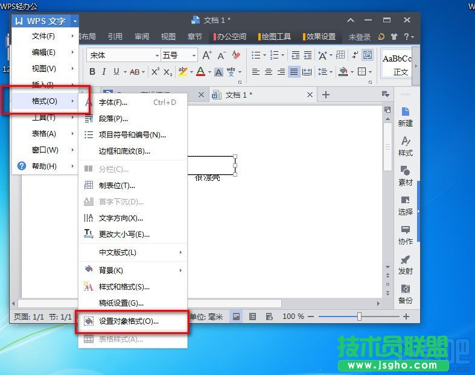Image resolution: width=475 pixels, height=375 pixels.
Task: Open 编辑(E) menu
Action: coord(45,52)
